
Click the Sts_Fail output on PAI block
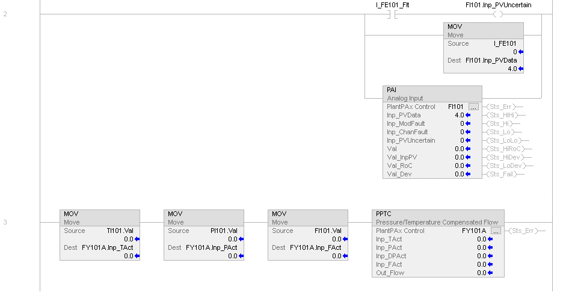pos(503,174)
